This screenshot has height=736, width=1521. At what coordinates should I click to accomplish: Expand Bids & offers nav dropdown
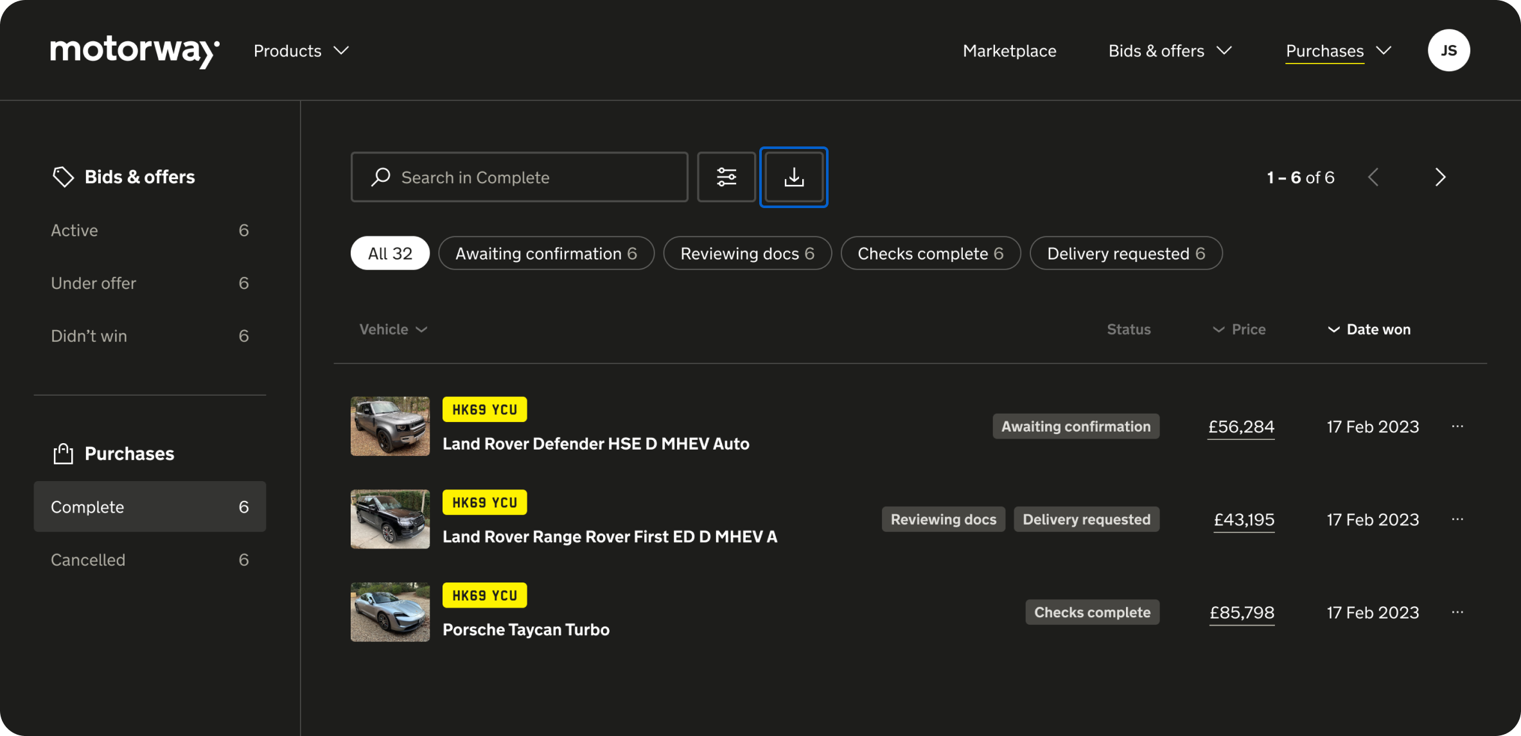[1170, 51]
